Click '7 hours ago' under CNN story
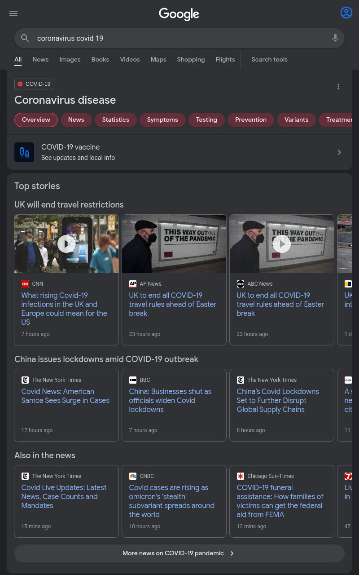 tap(35, 334)
